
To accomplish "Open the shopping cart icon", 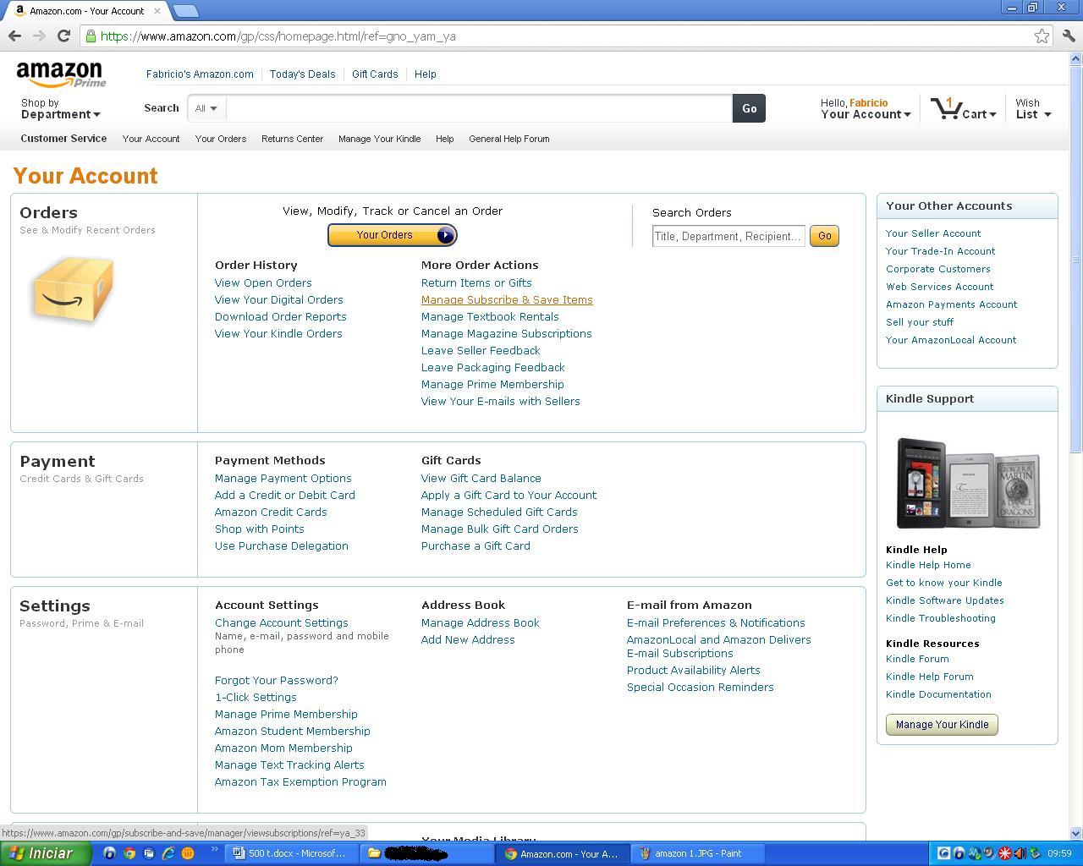I will (945, 108).
